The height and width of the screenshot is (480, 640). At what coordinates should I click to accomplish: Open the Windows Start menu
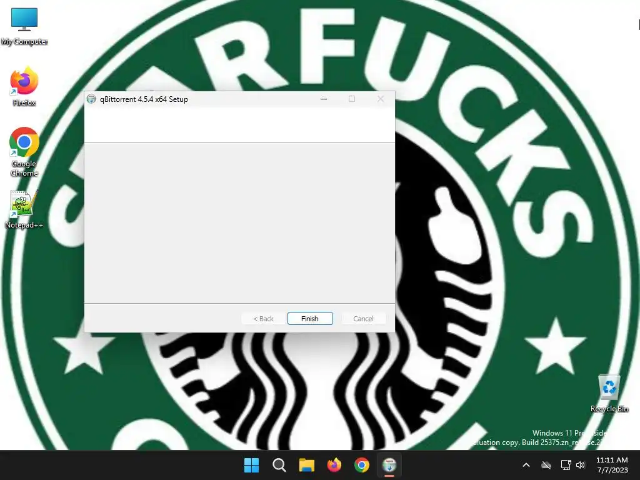point(251,465)
